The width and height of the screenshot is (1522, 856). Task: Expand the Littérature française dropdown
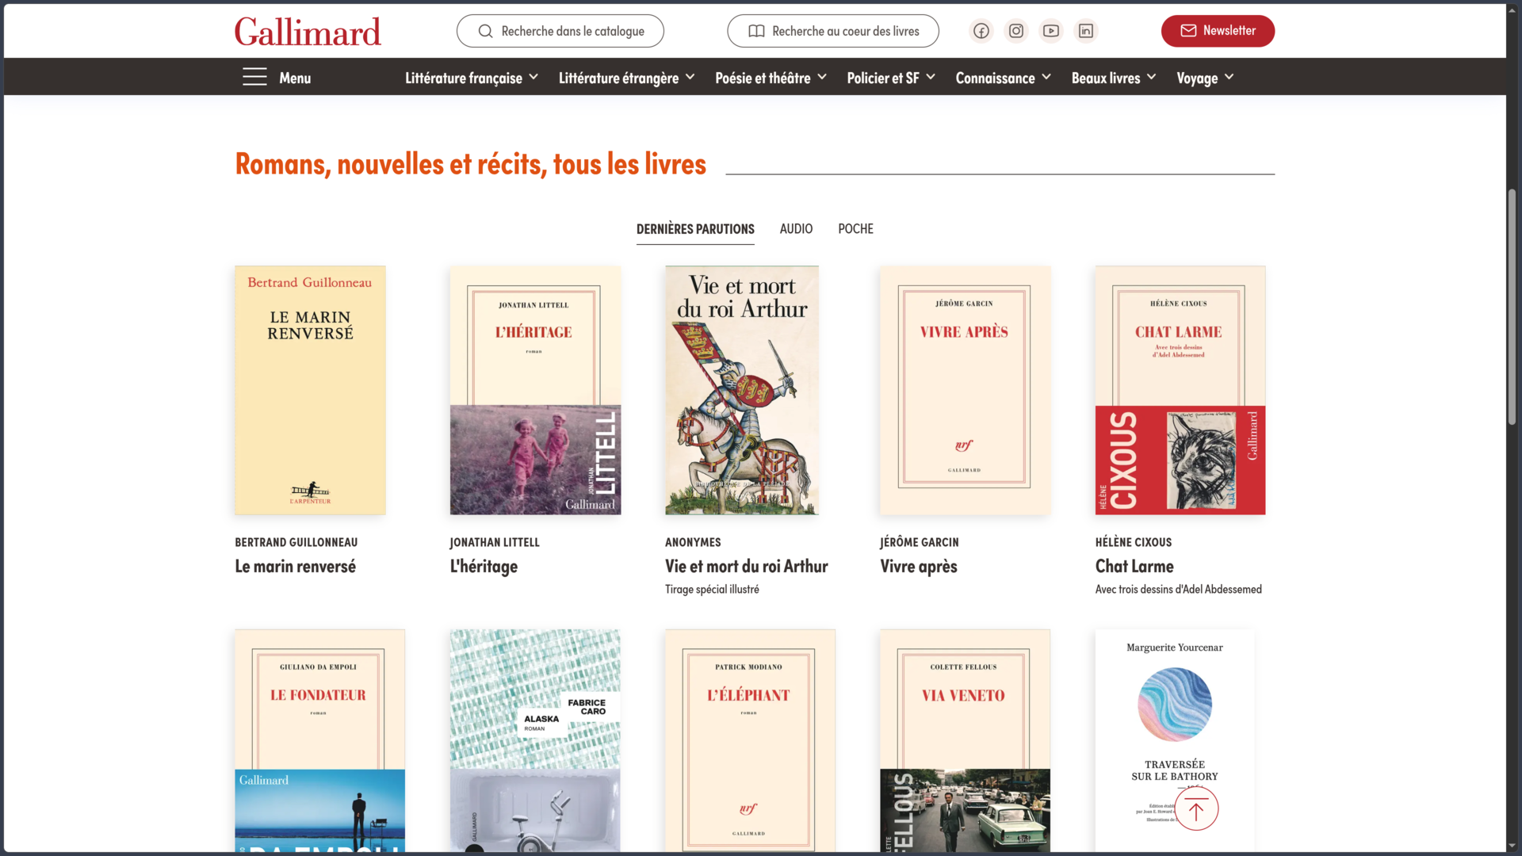coord(472,78)
